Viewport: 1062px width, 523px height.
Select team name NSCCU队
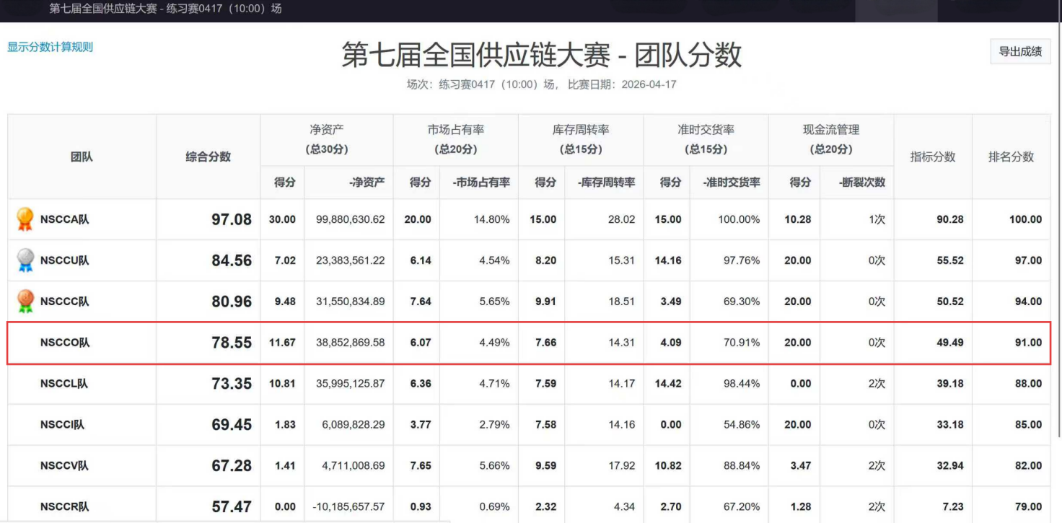(65, 260)
